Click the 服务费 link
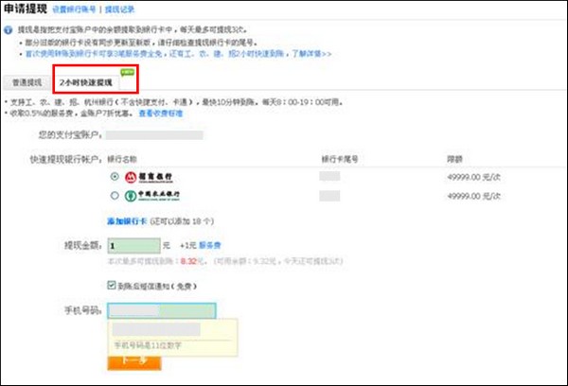The width and height of the screenshot is (568, 386). point(210,245)
